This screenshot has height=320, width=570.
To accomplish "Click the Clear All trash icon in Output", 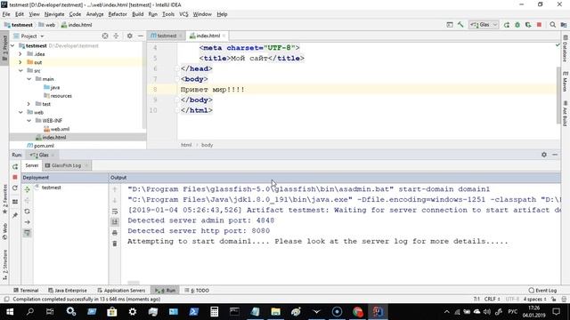I will pyautogui.click(x=115, y=244).
